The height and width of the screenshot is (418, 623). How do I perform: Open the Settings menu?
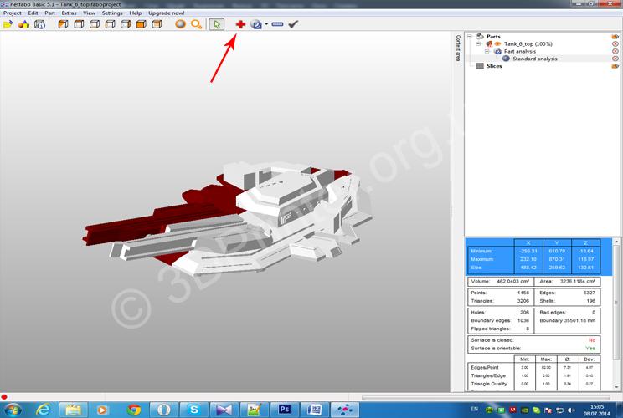point(111,13)
